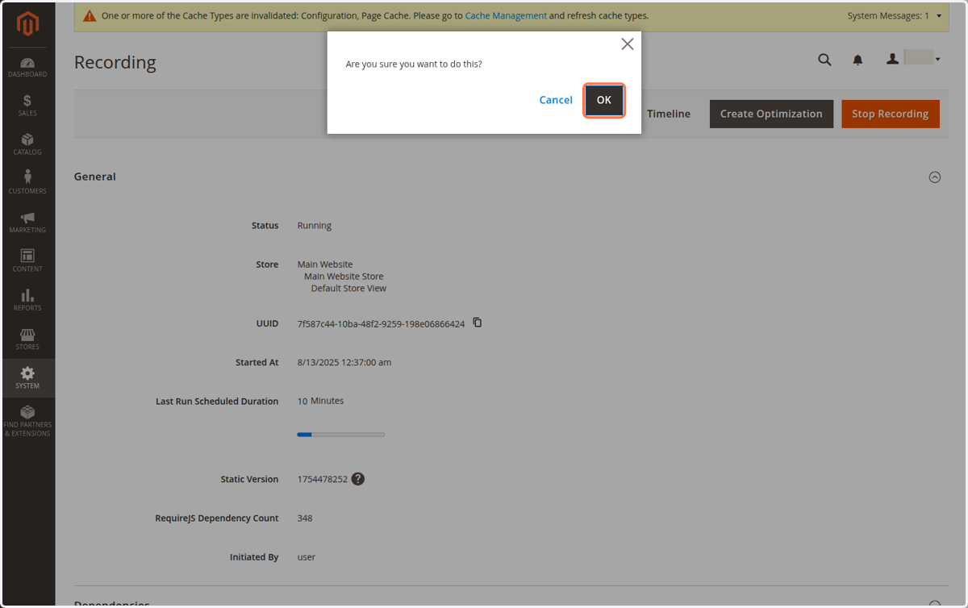Image resolution: width=968 pixels, height=608 pixels.
Task: Select the UUID value text
Action: click(381, 324)
